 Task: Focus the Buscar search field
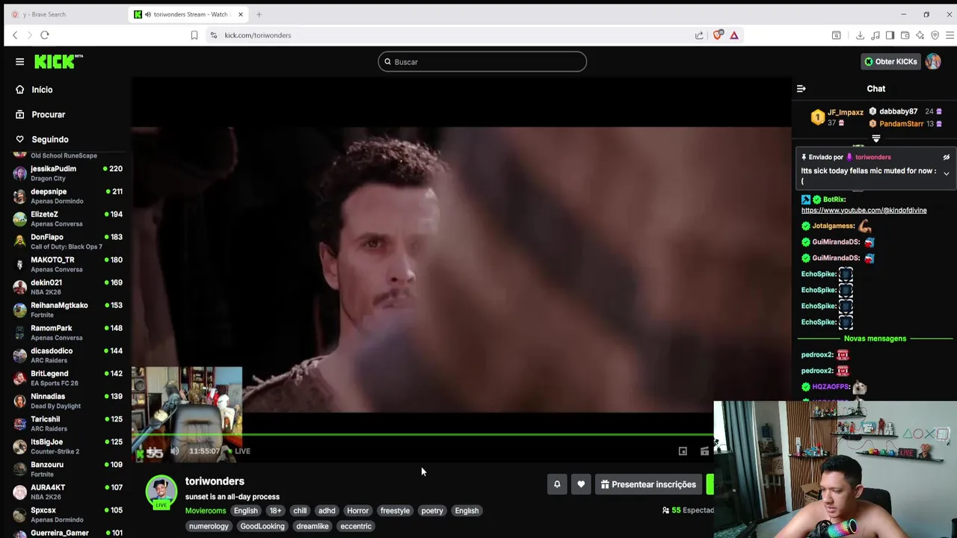click(482, 62)
